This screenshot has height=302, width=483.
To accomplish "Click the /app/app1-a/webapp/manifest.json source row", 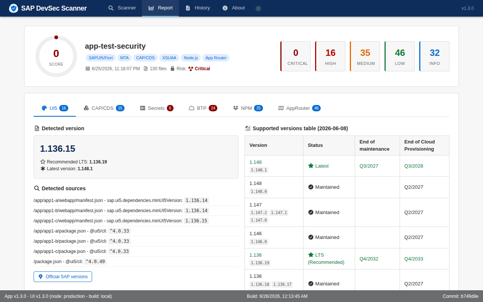I will point(136,200).
